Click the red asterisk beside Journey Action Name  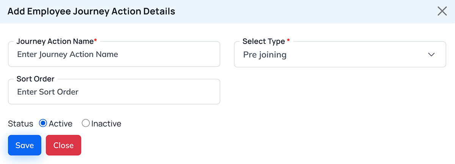(x=96, y=41)
